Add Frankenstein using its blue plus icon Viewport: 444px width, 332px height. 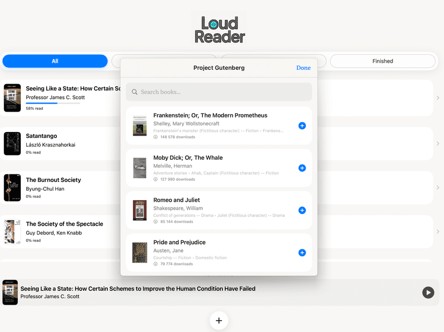point(302,125)
